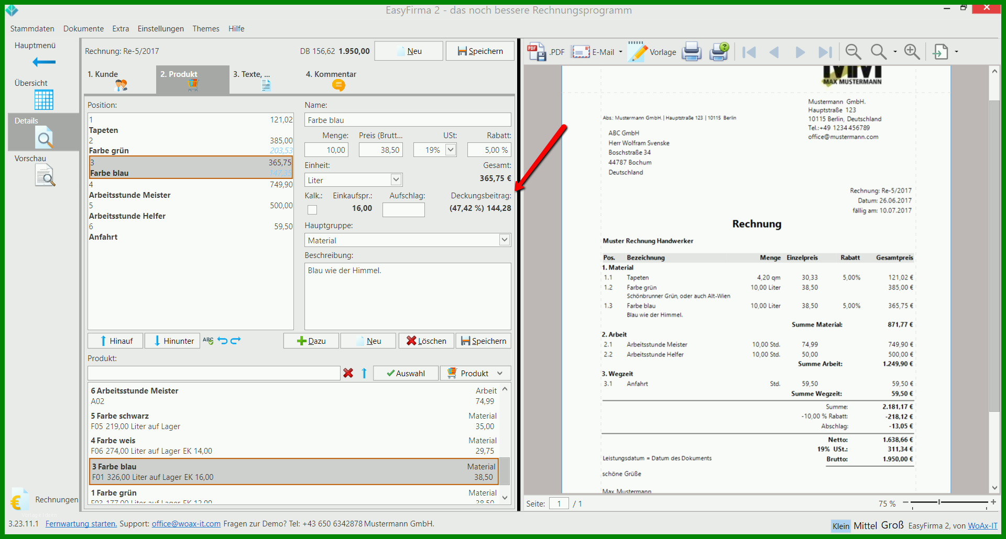This screenshot has height=539, width=1006.
Task: Open the Übersicht grid icon
Action: click(x=43, y=99)
